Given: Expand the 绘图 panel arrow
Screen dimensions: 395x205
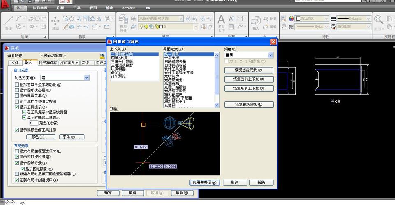Looking at the screenshot, I should tap(46, 36).
